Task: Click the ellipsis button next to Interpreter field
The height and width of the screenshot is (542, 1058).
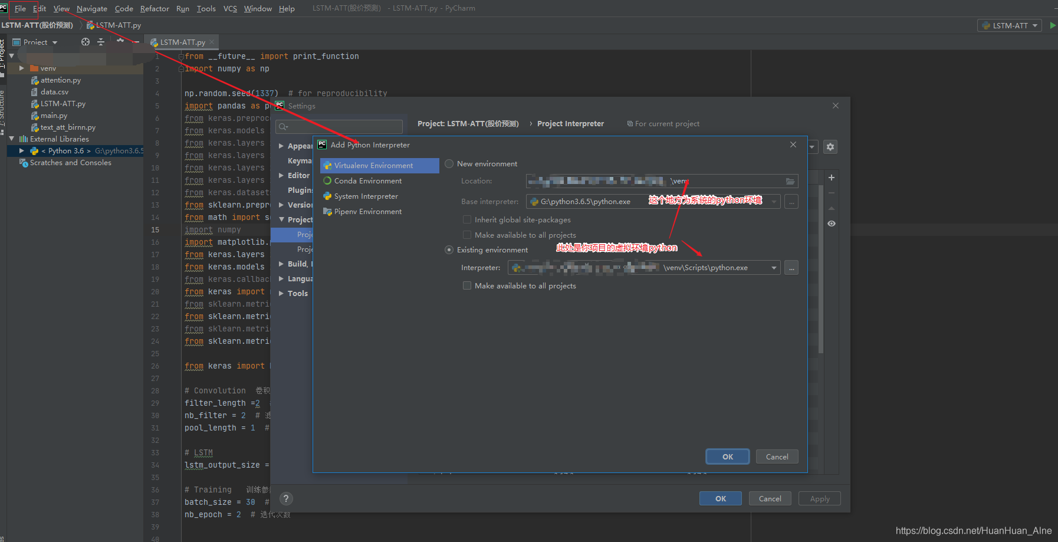Action: [791, 268]
